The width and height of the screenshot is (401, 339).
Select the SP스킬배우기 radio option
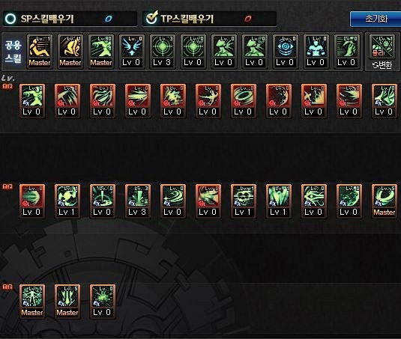[10, 19]
